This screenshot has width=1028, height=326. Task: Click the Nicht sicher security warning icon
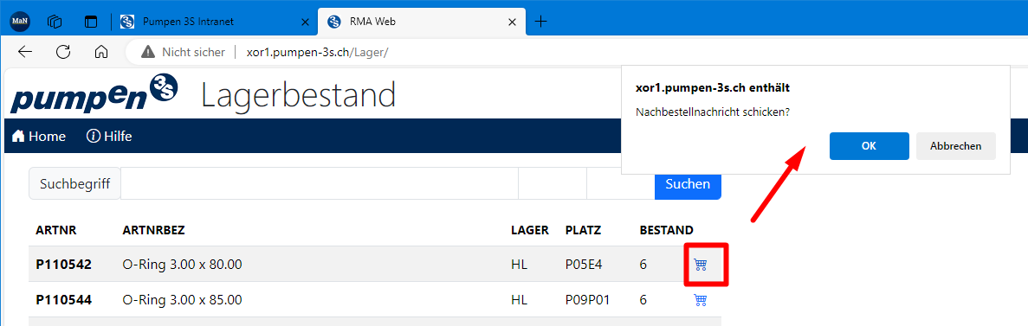[x=148, y=53]
